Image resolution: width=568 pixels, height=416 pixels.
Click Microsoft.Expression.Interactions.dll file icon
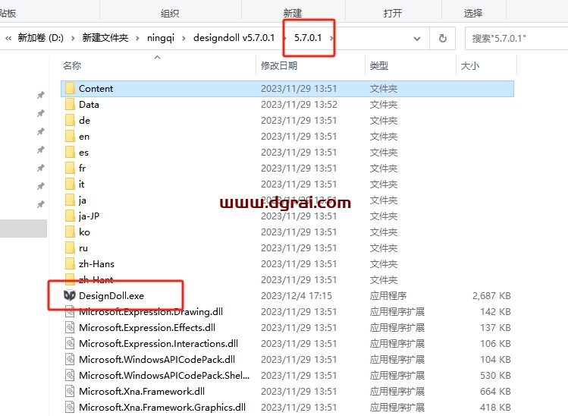pos(70,343)
